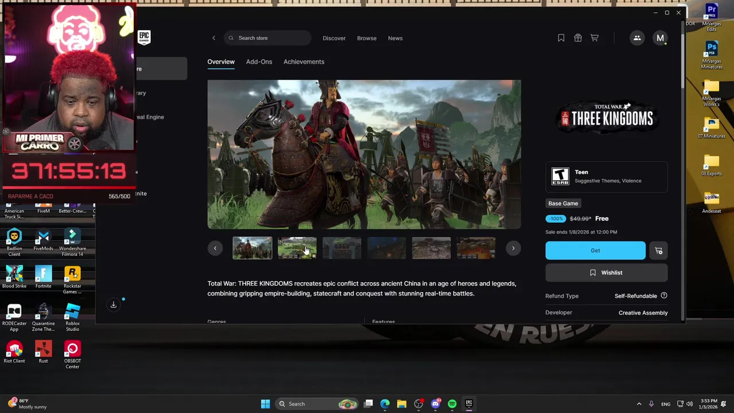Open OBSBOT Center desktop shortcut
Viewport: 734px width, 413px height.
tap(72, 355)
